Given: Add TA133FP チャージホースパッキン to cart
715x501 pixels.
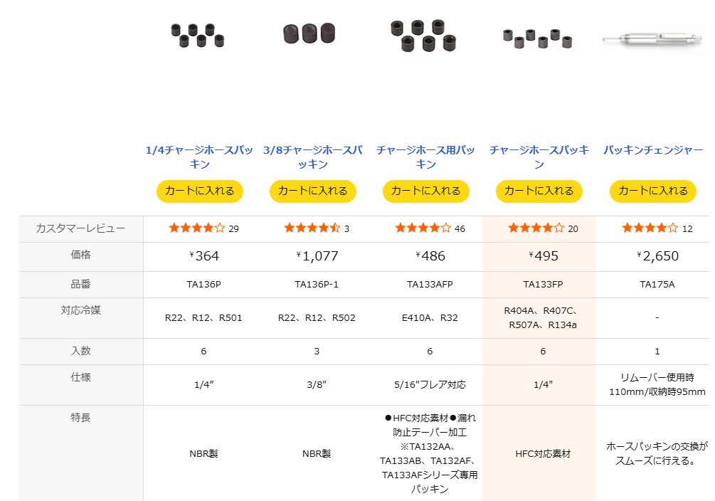Looking at the screenshot, I should pyautogui.click(x=539, y=191).
